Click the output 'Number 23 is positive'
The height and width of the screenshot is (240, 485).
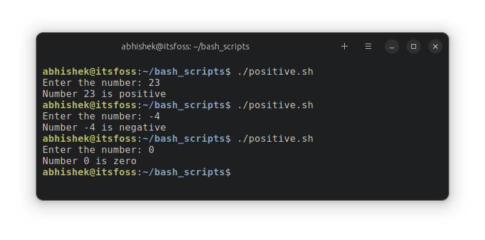pyautogui.click(x=104, y=94)
